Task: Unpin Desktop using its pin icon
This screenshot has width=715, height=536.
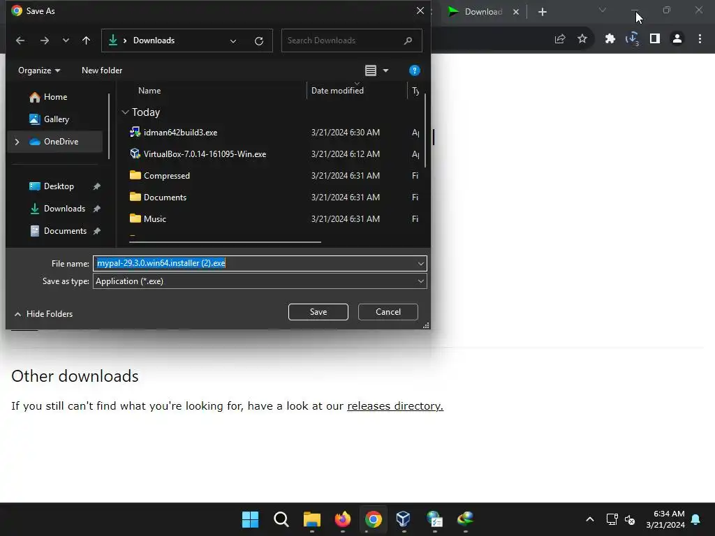Action: pyautogui.click(x=96, y=186)
